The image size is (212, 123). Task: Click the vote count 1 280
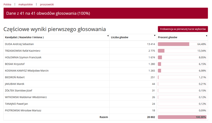[x=152, y=64]
